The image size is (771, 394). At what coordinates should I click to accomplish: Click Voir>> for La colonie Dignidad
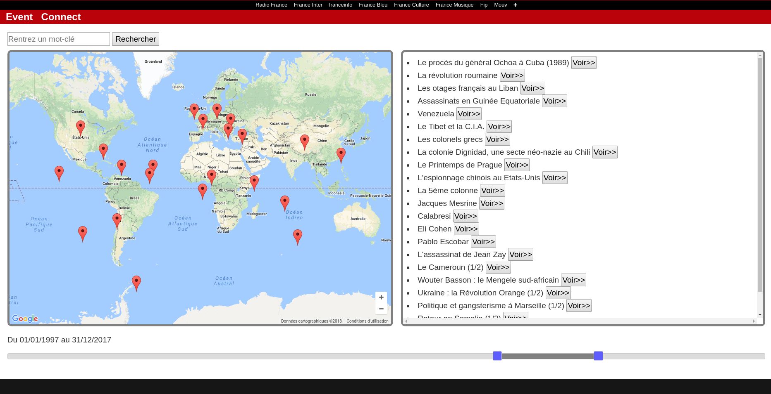[605, 152]
